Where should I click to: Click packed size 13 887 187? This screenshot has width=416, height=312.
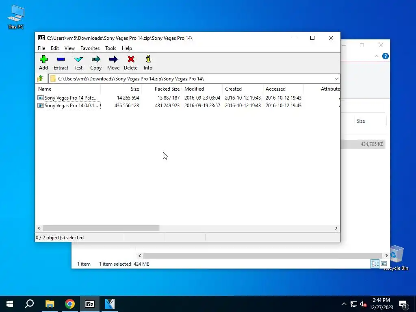click(169, 97)
